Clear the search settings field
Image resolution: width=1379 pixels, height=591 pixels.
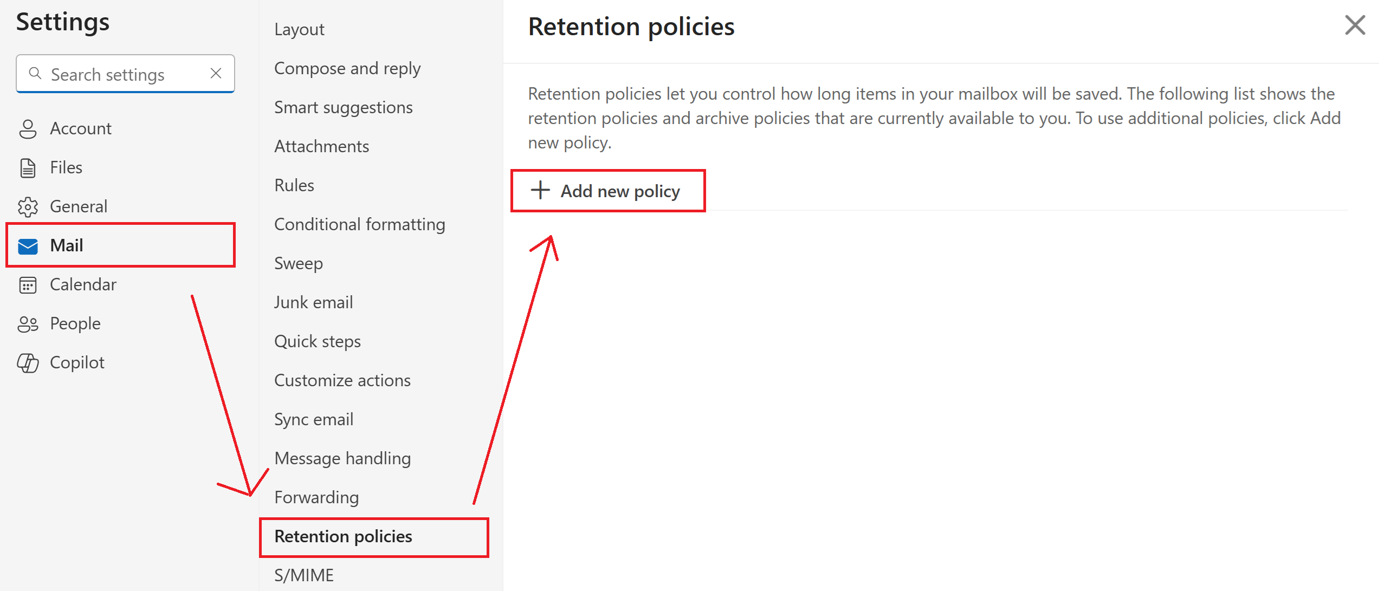pos(216,74)
